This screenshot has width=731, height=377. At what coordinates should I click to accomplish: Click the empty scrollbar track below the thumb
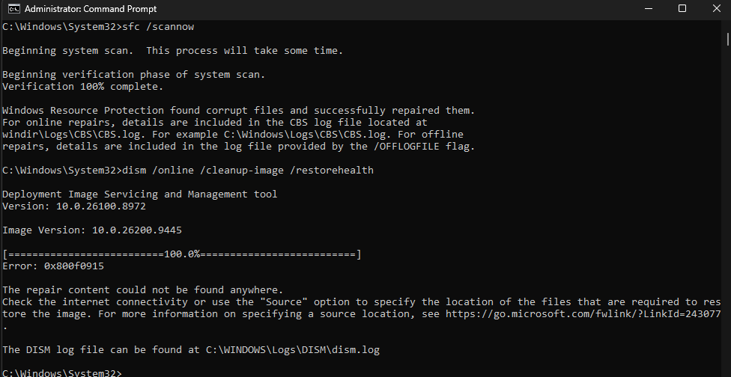coord(727,209)
